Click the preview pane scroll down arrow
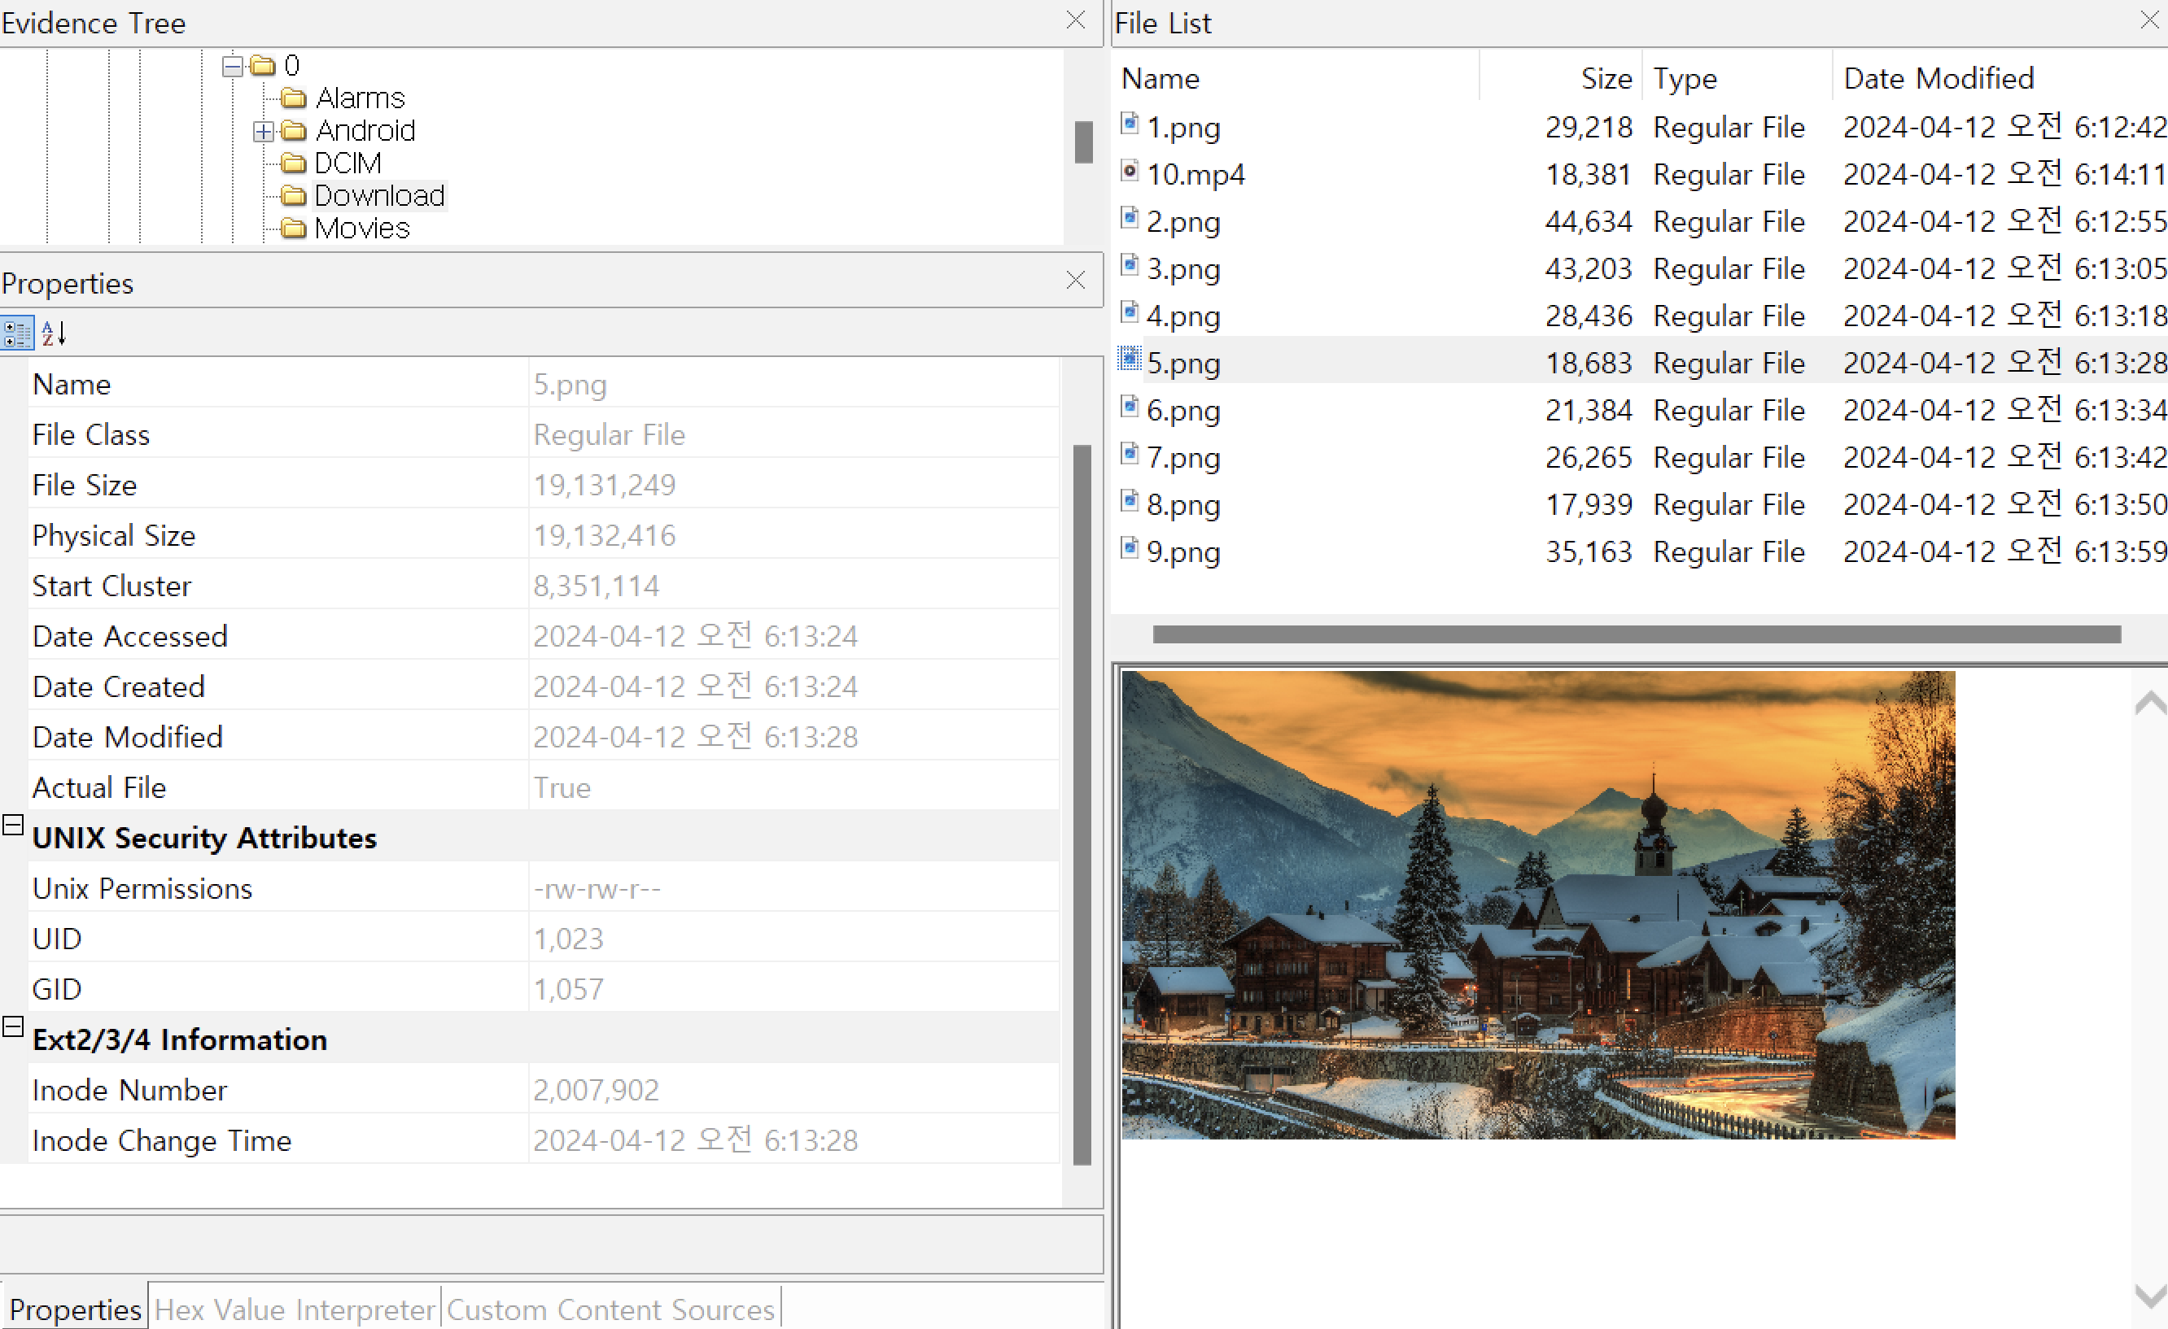The width and height of the screenshot is (2168, 1329). click(x=2151, y=1296)
